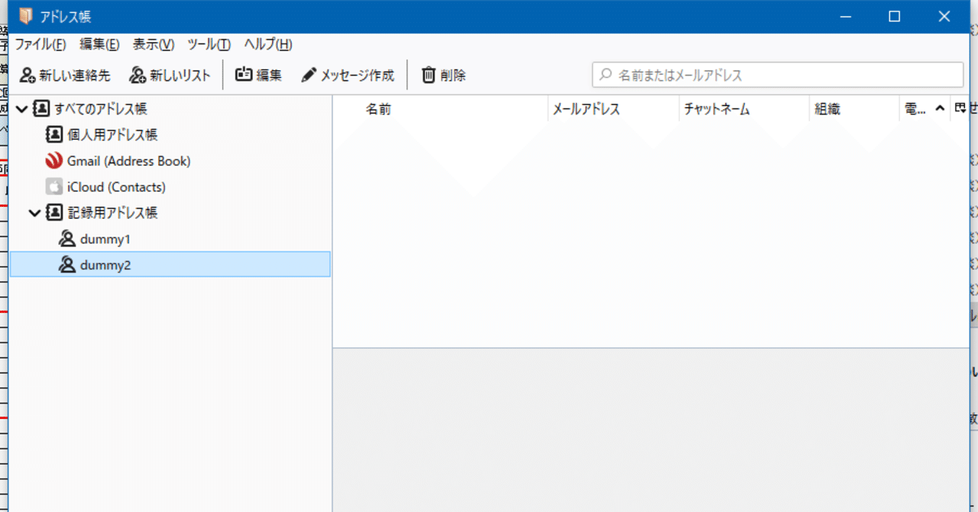
Task: Open the ファイル(F) menu
Action: click(40, 44)
